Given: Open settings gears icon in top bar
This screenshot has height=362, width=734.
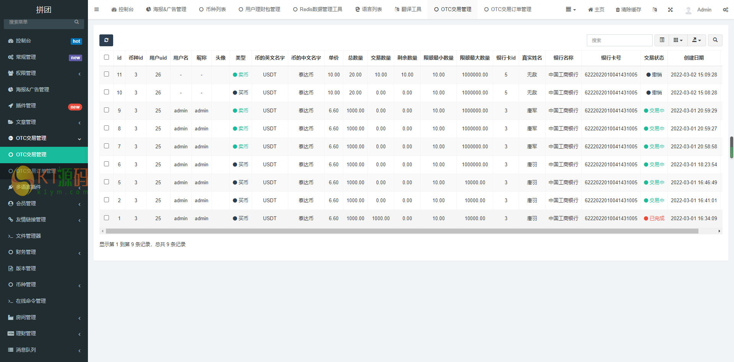Looking at the screenshot, I should pos(725,10).
